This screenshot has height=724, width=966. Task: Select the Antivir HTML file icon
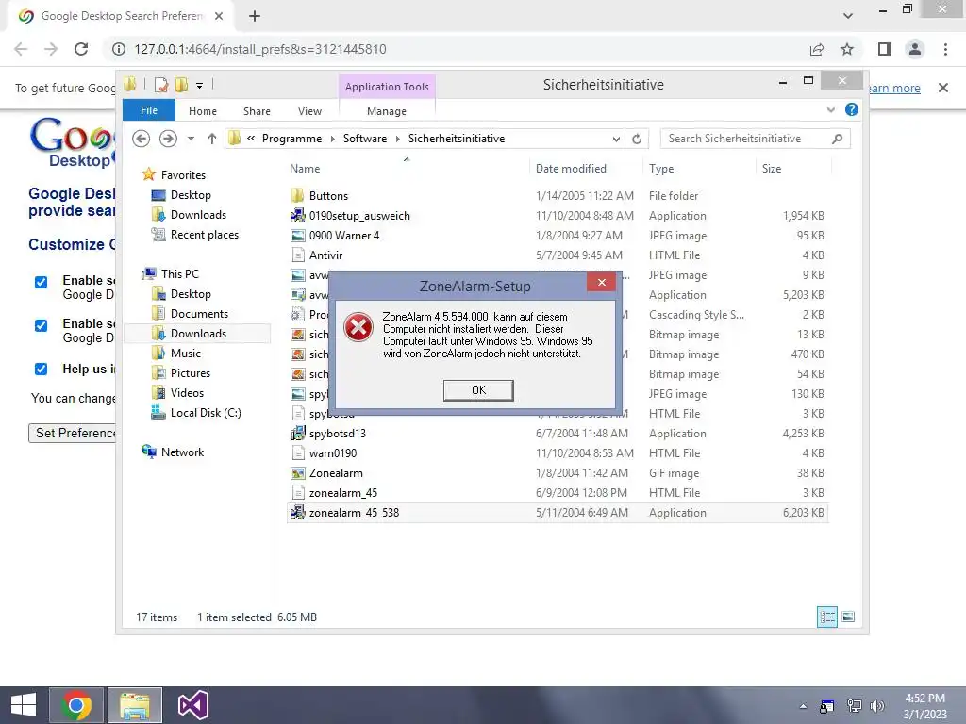pos(297,255)
